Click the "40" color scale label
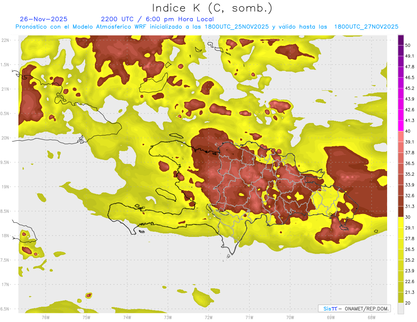 coord(408,131)
